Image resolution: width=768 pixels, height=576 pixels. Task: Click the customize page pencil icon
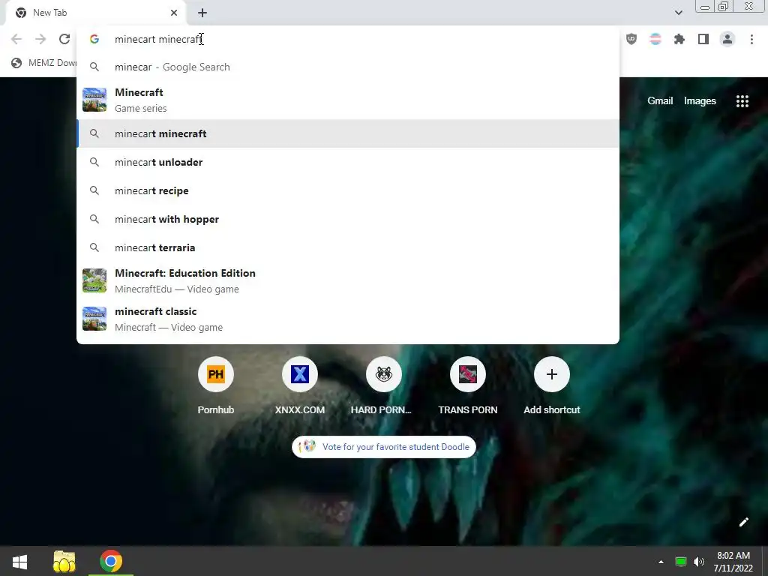(743, 522)
